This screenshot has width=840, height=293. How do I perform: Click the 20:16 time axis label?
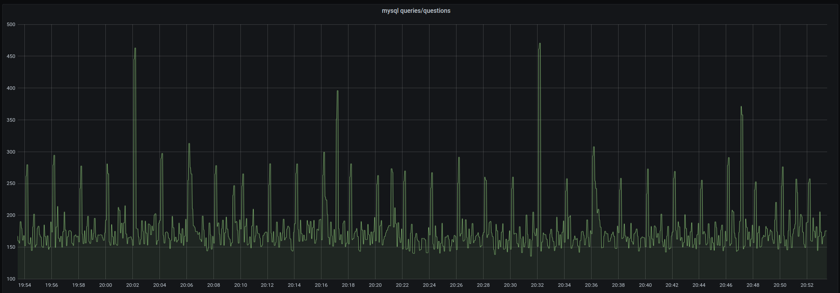[x=321, y=285]
